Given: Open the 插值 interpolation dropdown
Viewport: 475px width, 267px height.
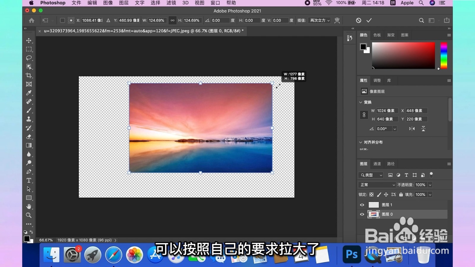Looking at the screenshot, I should (x=319, y=20).
